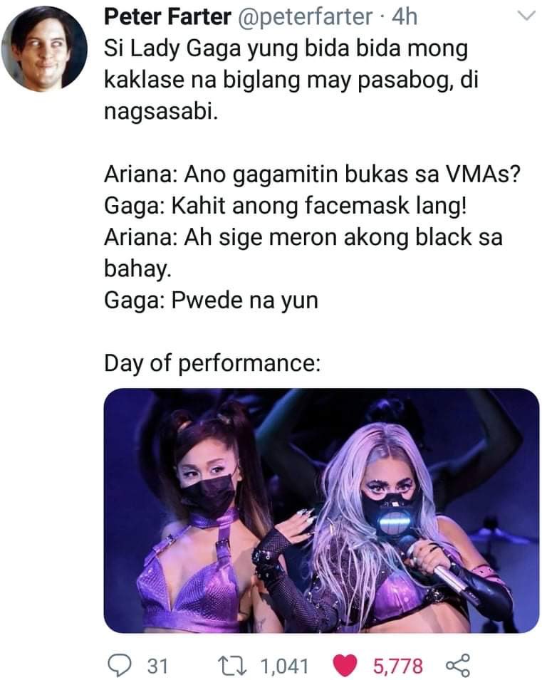Open Peter Farter's profile picture
Viewport: 542px width, 680px height.
tap(44, 48)
